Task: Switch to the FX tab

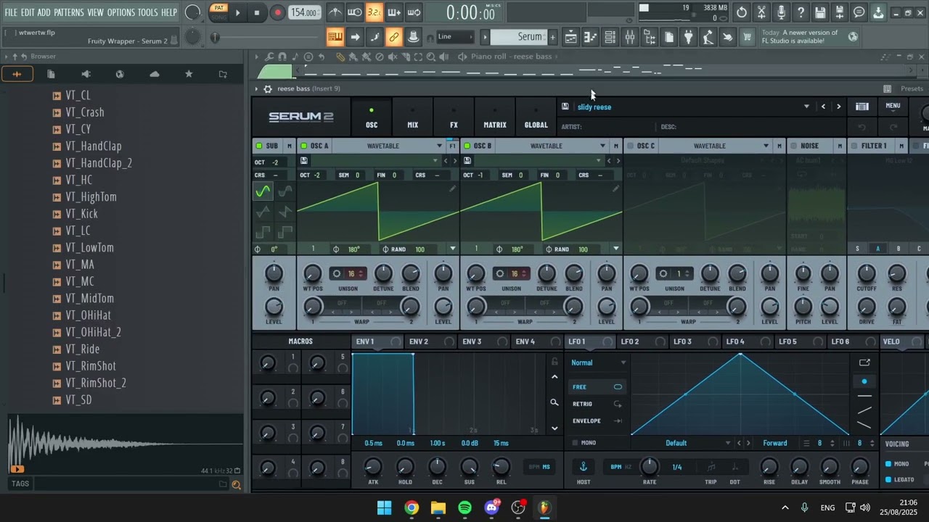Action: [454, 117]
